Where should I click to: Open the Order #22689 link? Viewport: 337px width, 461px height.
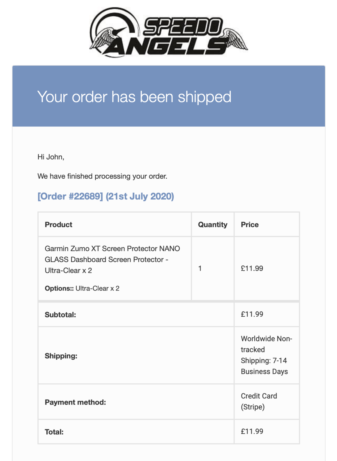106,196
